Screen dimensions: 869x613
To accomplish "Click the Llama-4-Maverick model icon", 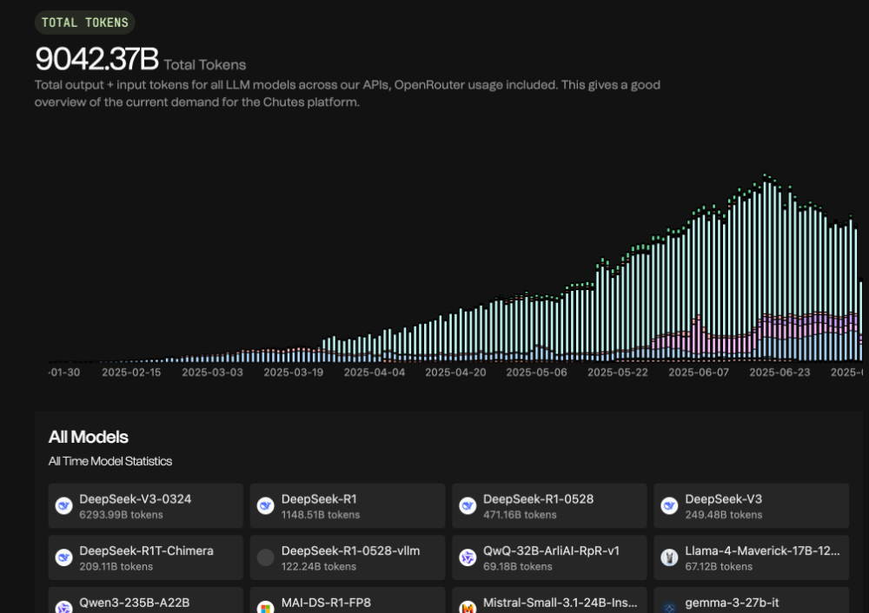I will [x=669, y=557].
